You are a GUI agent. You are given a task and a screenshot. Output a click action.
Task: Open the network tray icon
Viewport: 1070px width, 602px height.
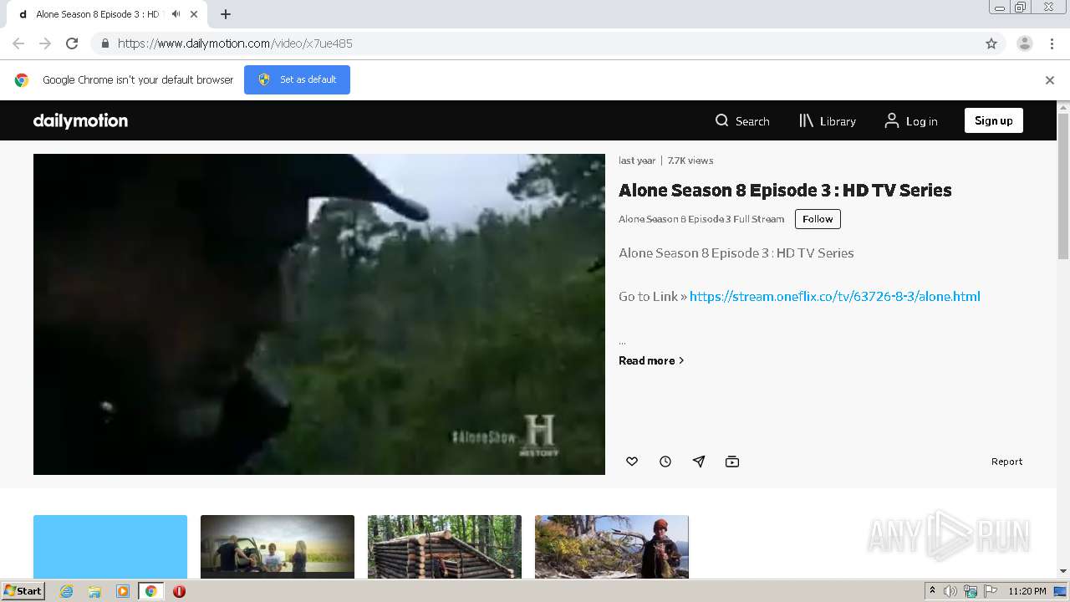click(x=971, y=591)
